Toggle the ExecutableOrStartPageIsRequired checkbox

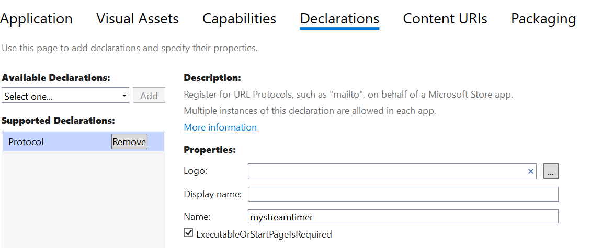(188, 233)
